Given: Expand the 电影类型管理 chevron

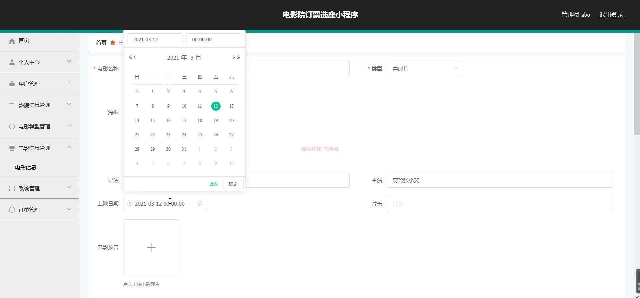Looking at the screenshot, I should [x=69, y=126].
